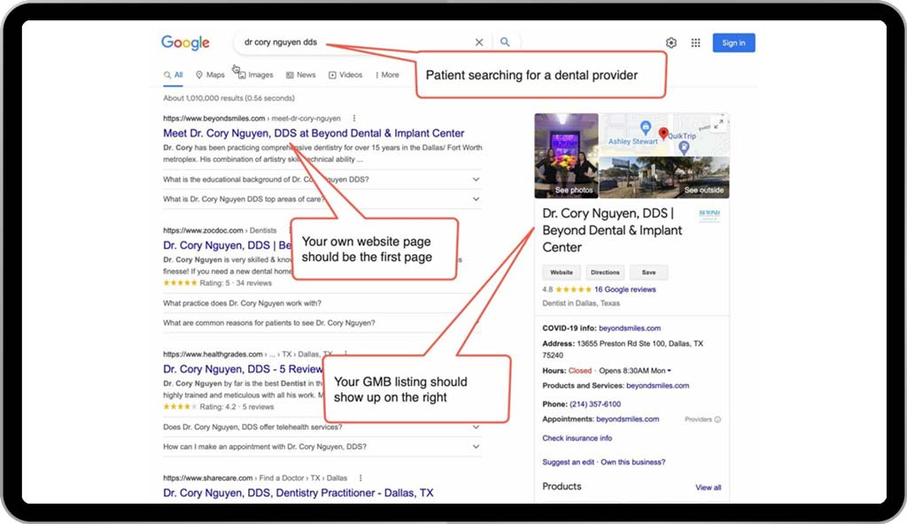This screenshot has height=524, width=907.
Task: Click the red map pin on the map
Action: (x=663, y=134)
